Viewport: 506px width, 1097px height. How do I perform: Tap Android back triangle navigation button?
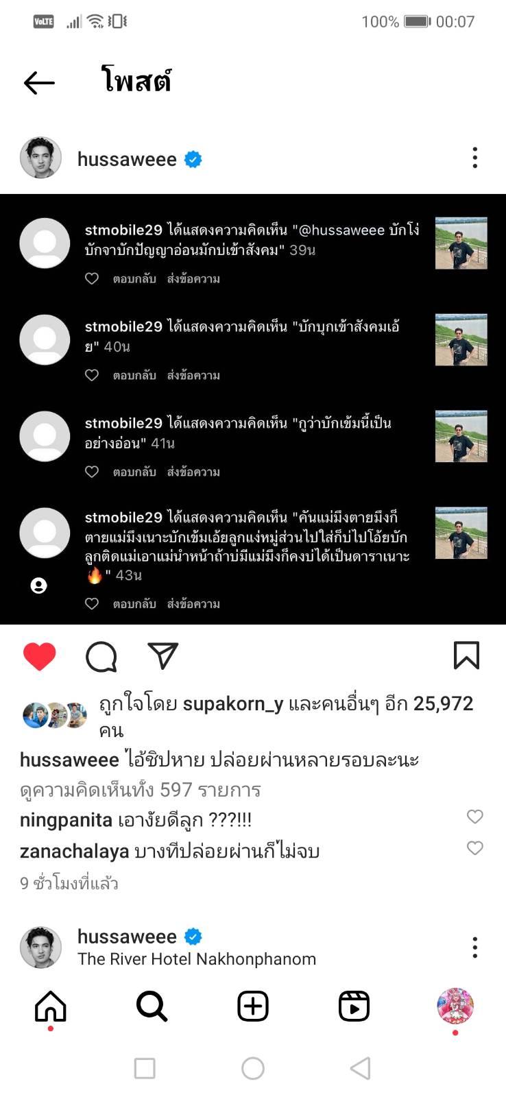click(x=361, y=1068)
